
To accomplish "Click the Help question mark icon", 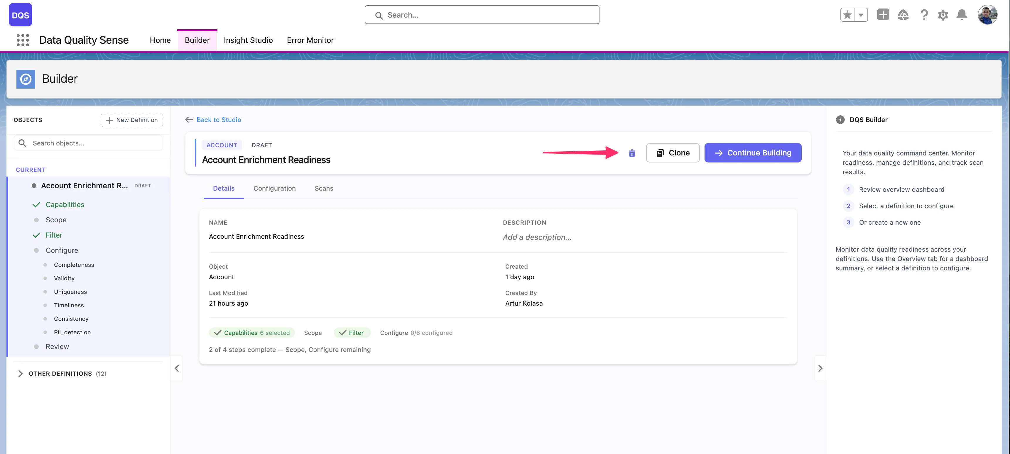I will (x=924, y=14).
